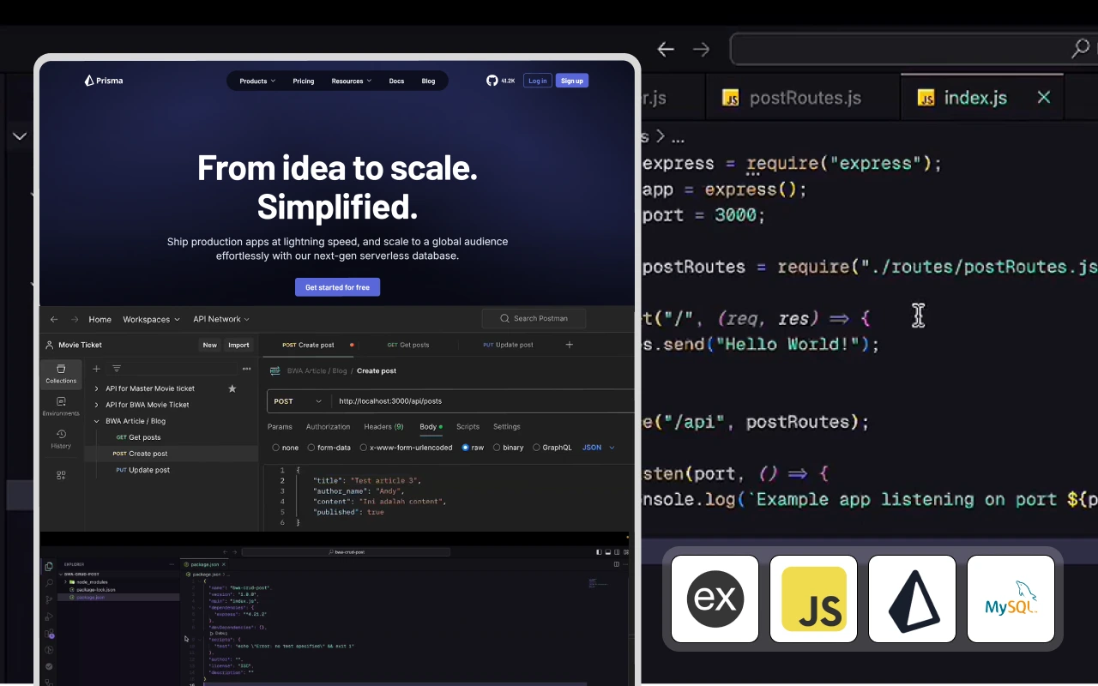Select the raw body radio button
Image resolution: width=1098 pixels, height=686 pixels.
pos(465,448)
